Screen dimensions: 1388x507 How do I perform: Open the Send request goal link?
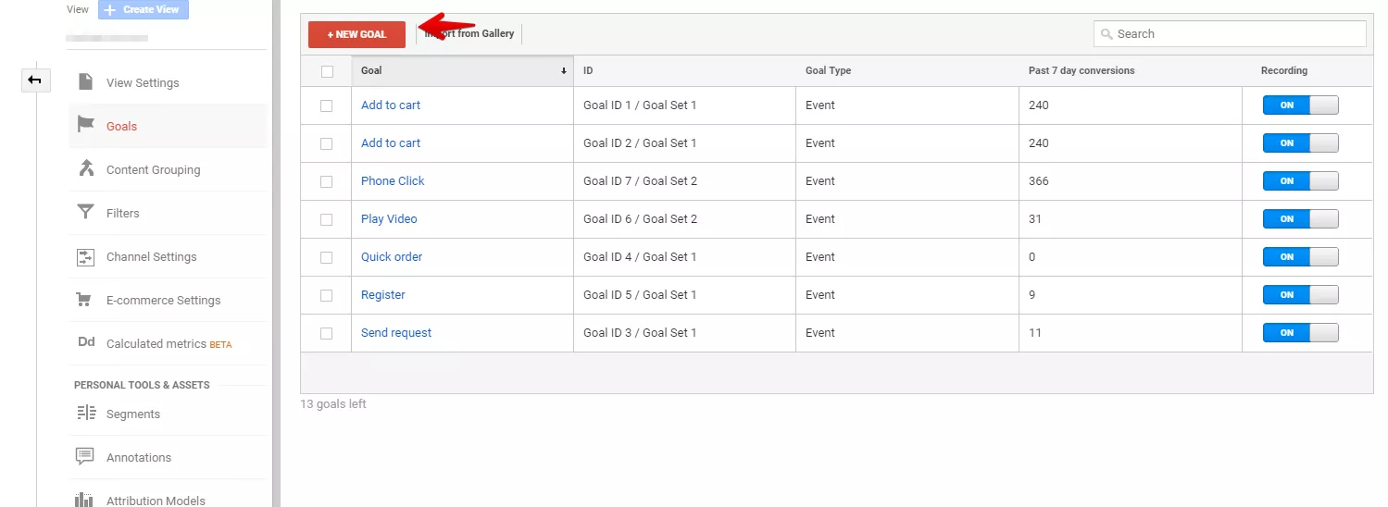click(x=396, y=333)
